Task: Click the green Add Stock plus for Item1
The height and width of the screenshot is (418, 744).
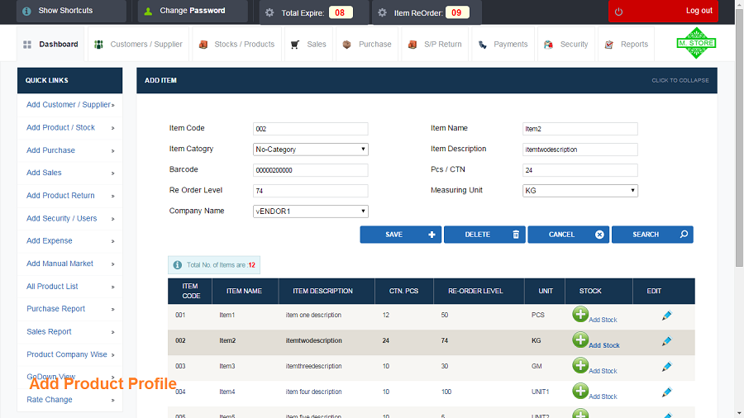Action: 579,314
